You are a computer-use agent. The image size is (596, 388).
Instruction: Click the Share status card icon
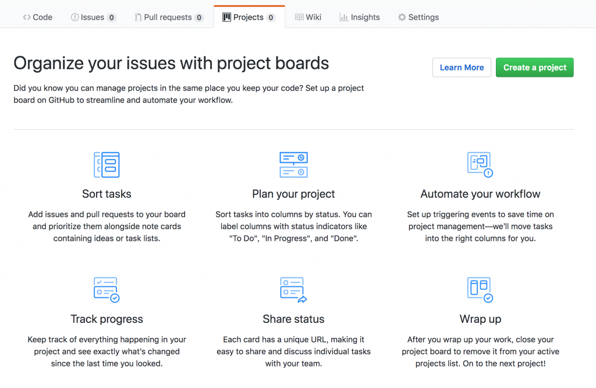pos(293,290)
